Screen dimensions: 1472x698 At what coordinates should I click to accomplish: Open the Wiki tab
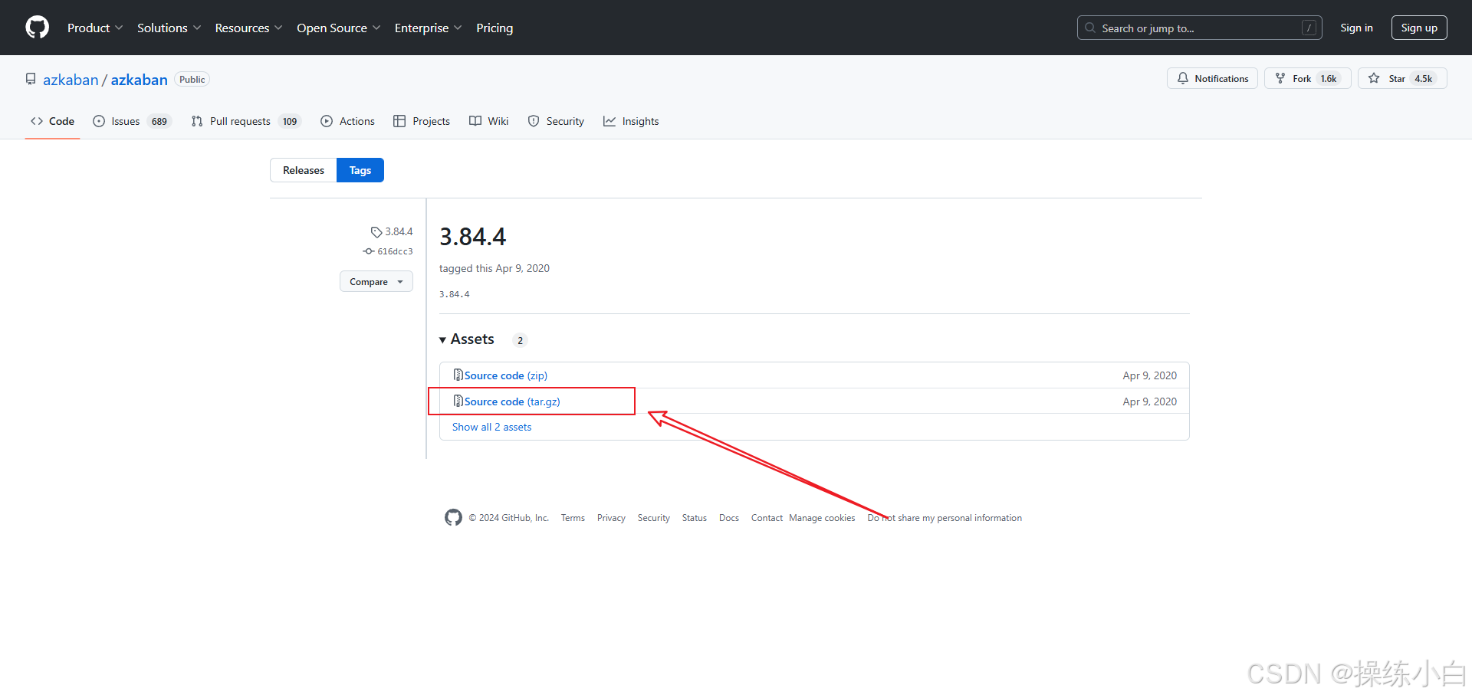click(489, 121)
